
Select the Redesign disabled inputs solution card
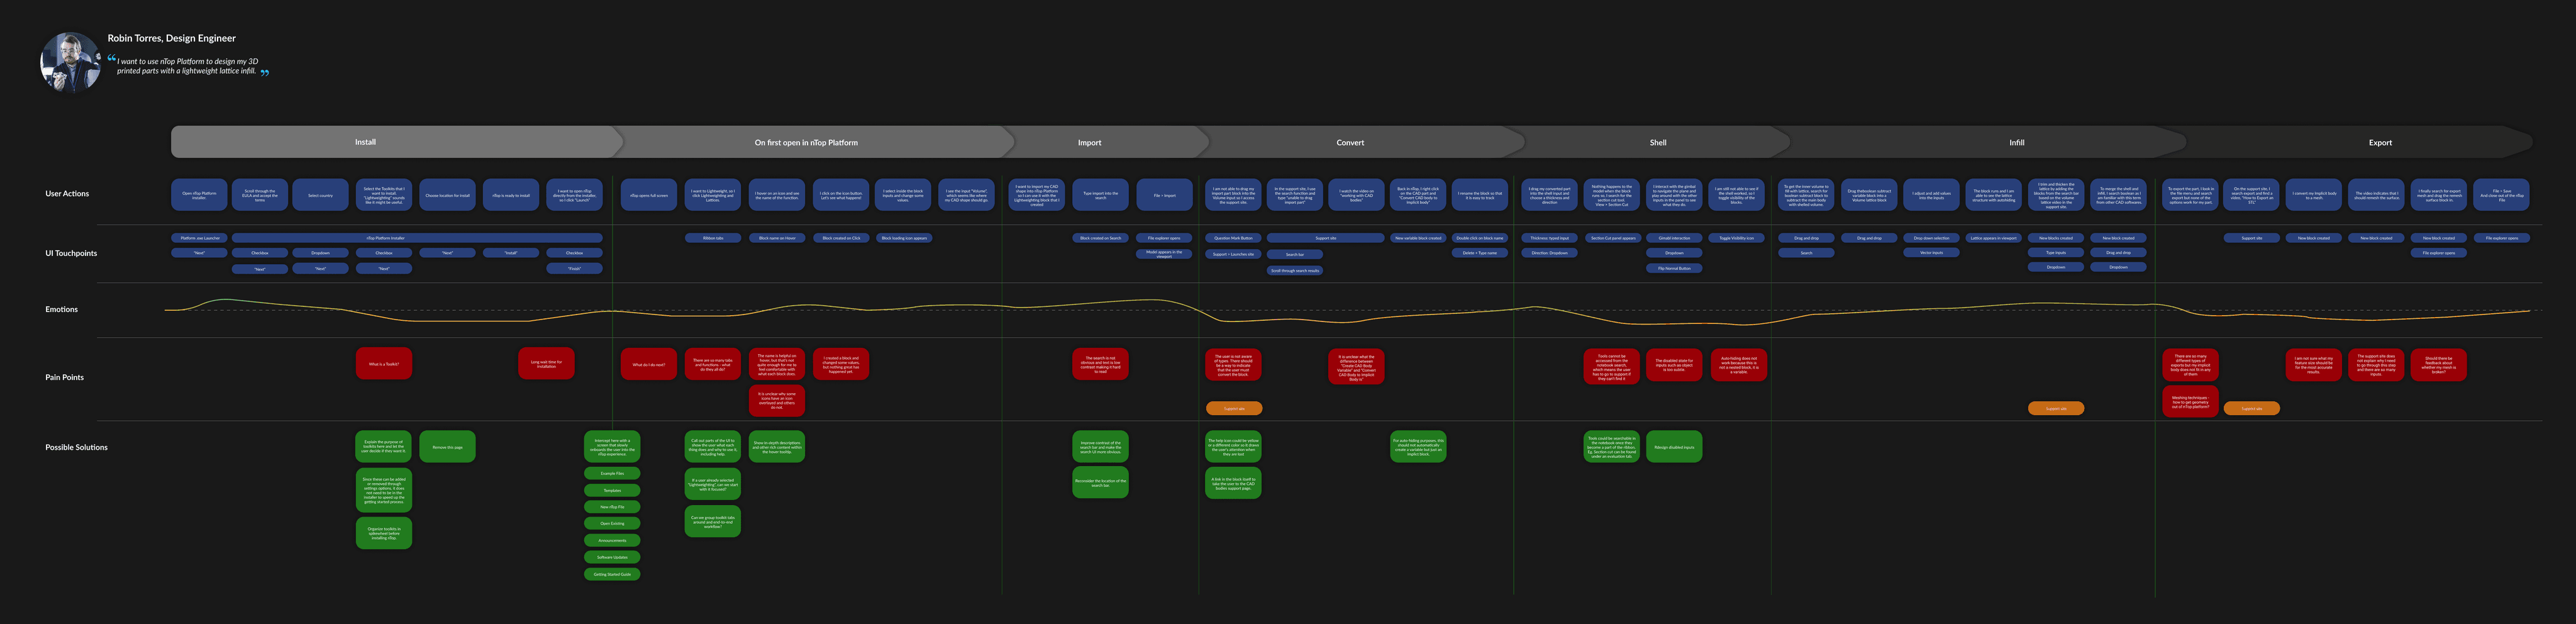(x=1674, y=447)
